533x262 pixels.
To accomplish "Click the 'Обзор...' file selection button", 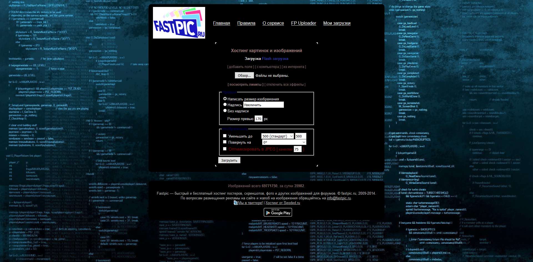I will (244, 75).
